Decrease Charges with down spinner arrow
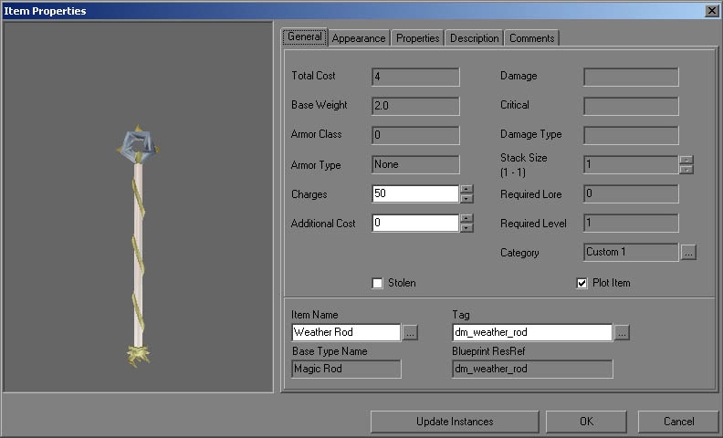Viewport: 723px width, 438px height. (x=466, y=198)
